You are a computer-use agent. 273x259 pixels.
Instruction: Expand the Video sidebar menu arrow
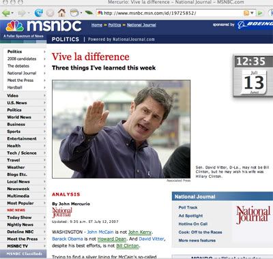click(x=44, y=95)
